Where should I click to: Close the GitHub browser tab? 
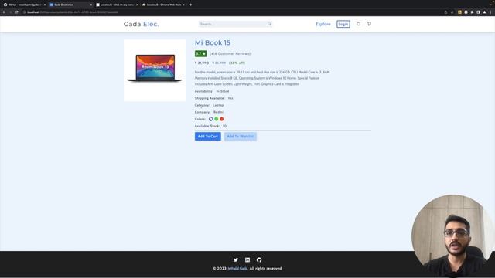(x=45, y=5)
